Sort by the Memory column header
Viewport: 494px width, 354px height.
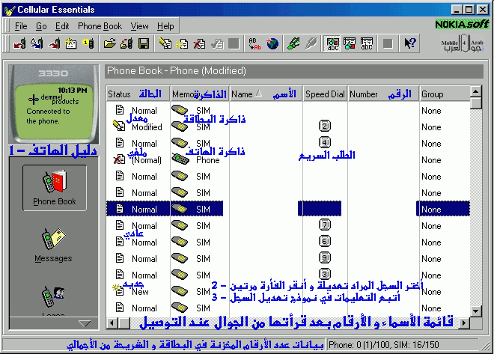[x=200, y=94]
